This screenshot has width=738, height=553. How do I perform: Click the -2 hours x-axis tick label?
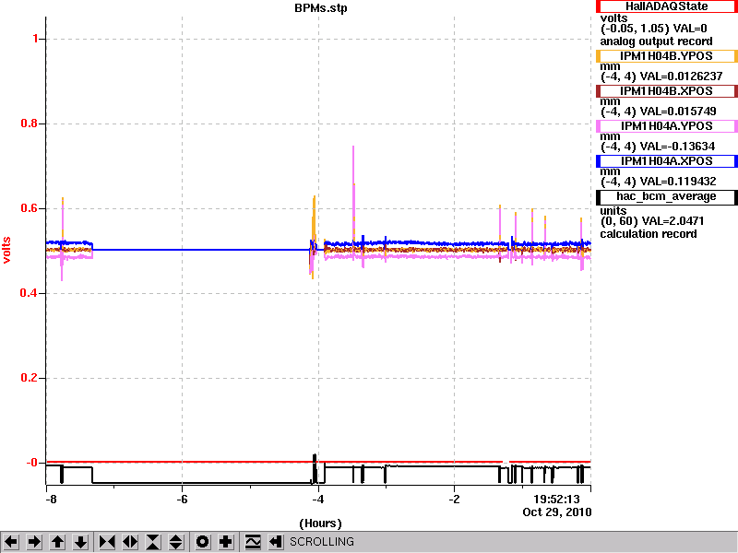(454, 500)
